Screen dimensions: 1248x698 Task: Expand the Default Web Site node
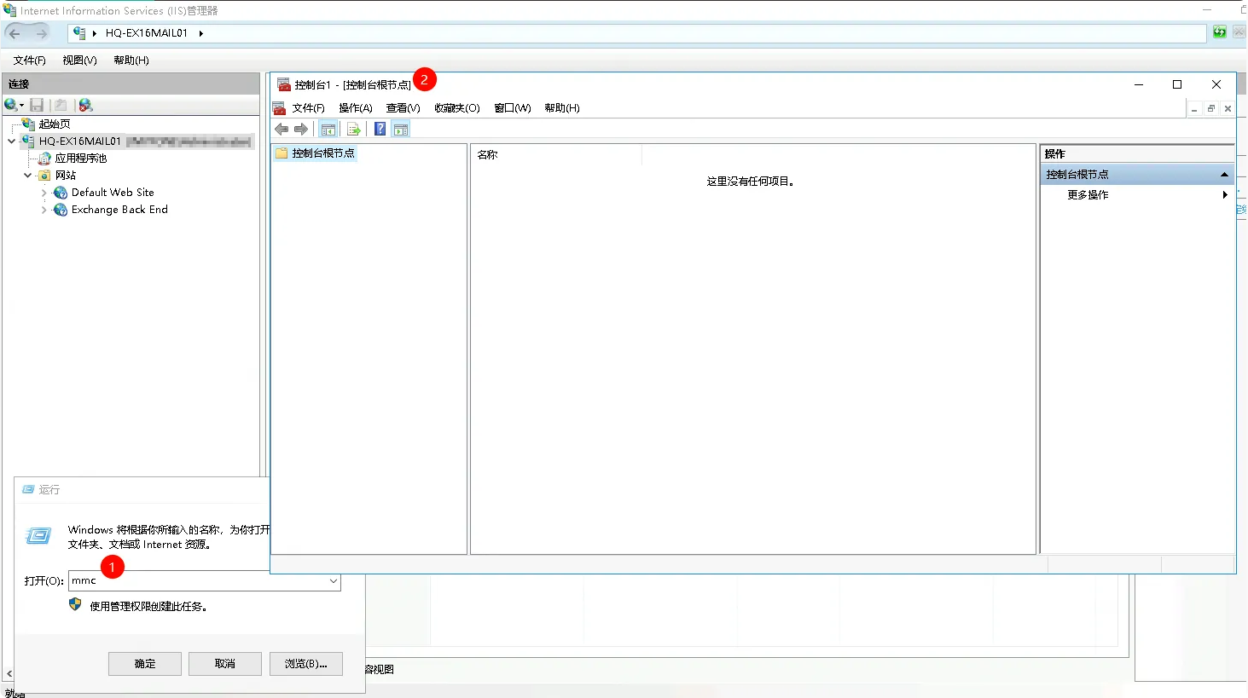[x=44, y=193]
